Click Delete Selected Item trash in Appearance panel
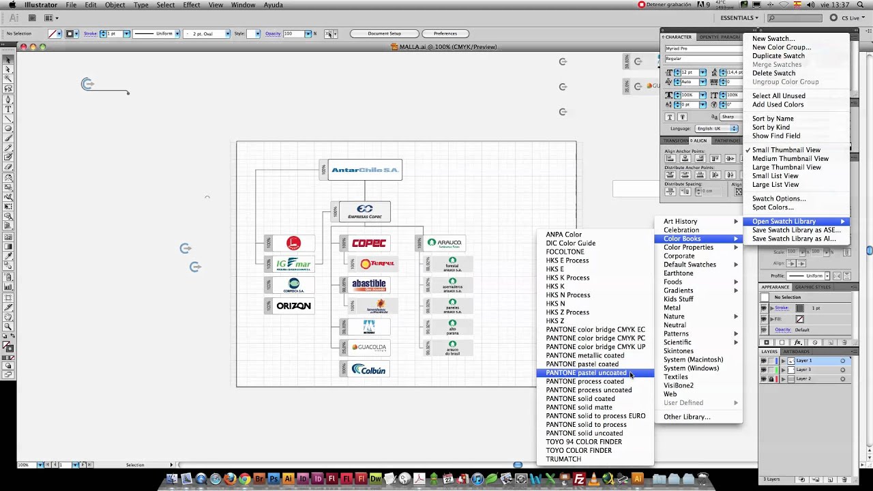The height and width of the screenshot is (491, 873). point(845,342)
